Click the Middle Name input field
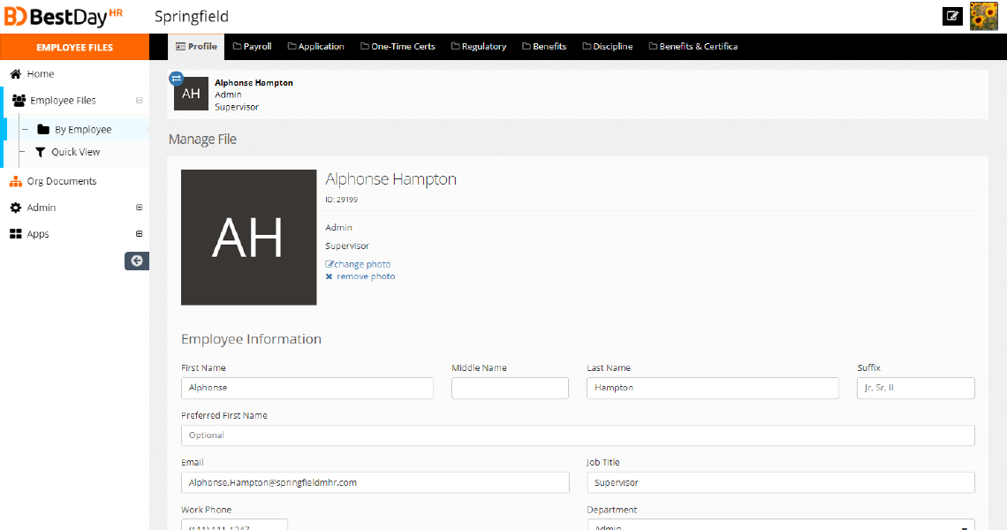Image resolution: width=1007 pixels, height=530 pixels. (x=510, y=388)
